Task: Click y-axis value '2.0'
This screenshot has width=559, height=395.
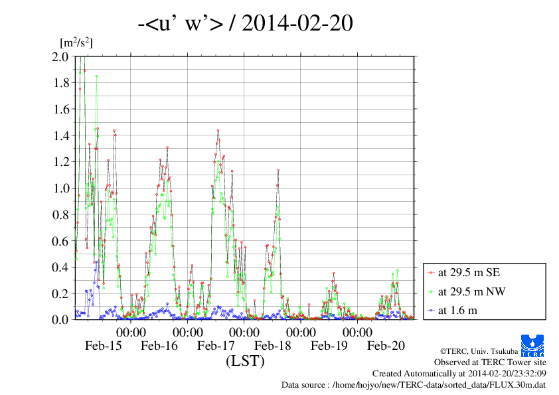Action: [60, 56]
